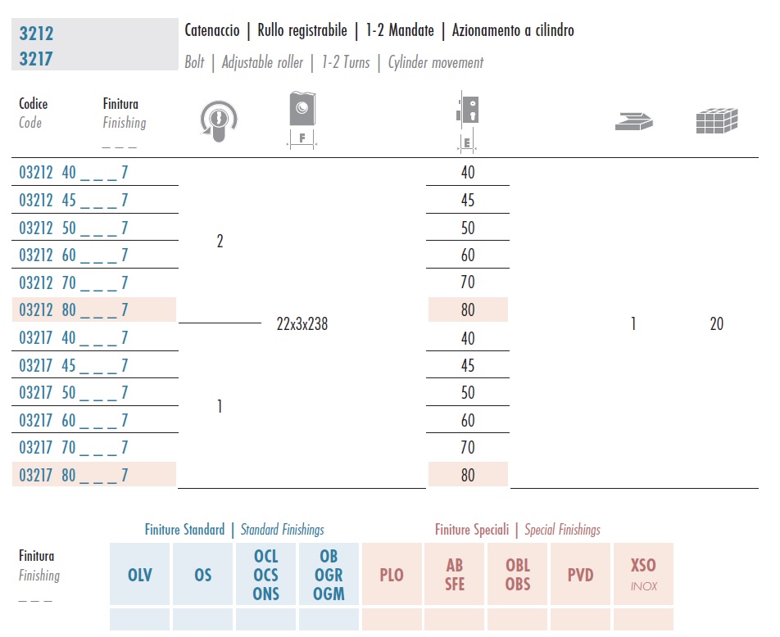Screen dimensions: 780x637
Task: Select the XSO INOX finish cell
Action: pyautogui.click(x=643, y=574)
